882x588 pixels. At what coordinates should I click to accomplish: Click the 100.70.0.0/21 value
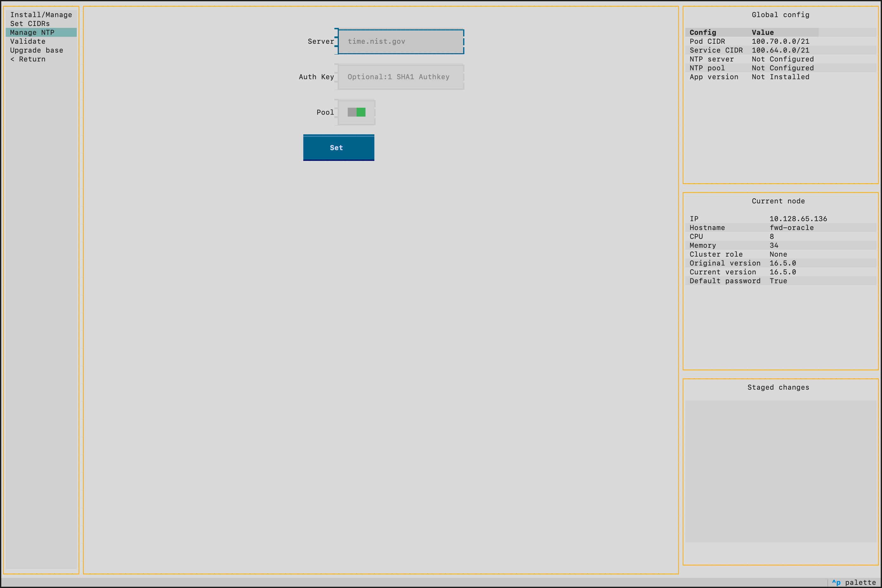pos(780,41)
